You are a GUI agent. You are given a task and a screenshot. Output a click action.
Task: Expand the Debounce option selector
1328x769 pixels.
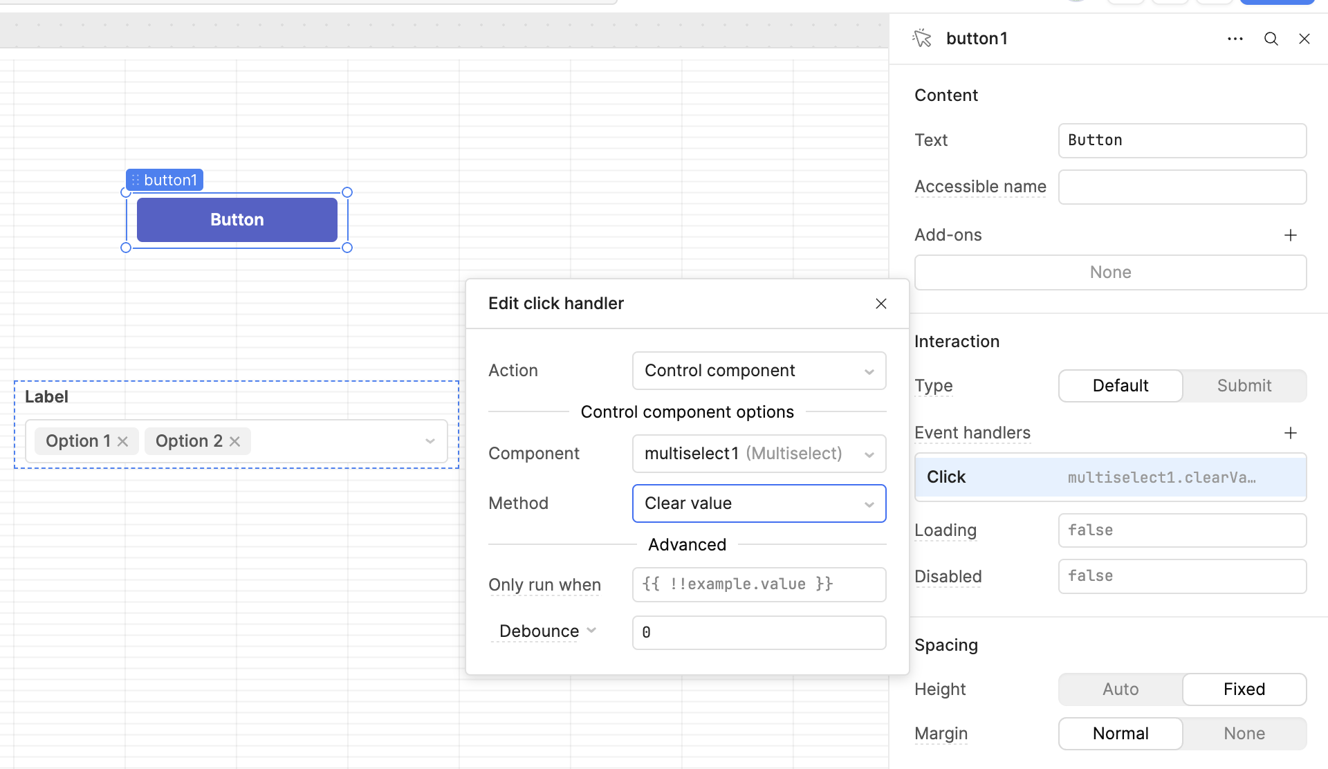click(x=546, y=631)
